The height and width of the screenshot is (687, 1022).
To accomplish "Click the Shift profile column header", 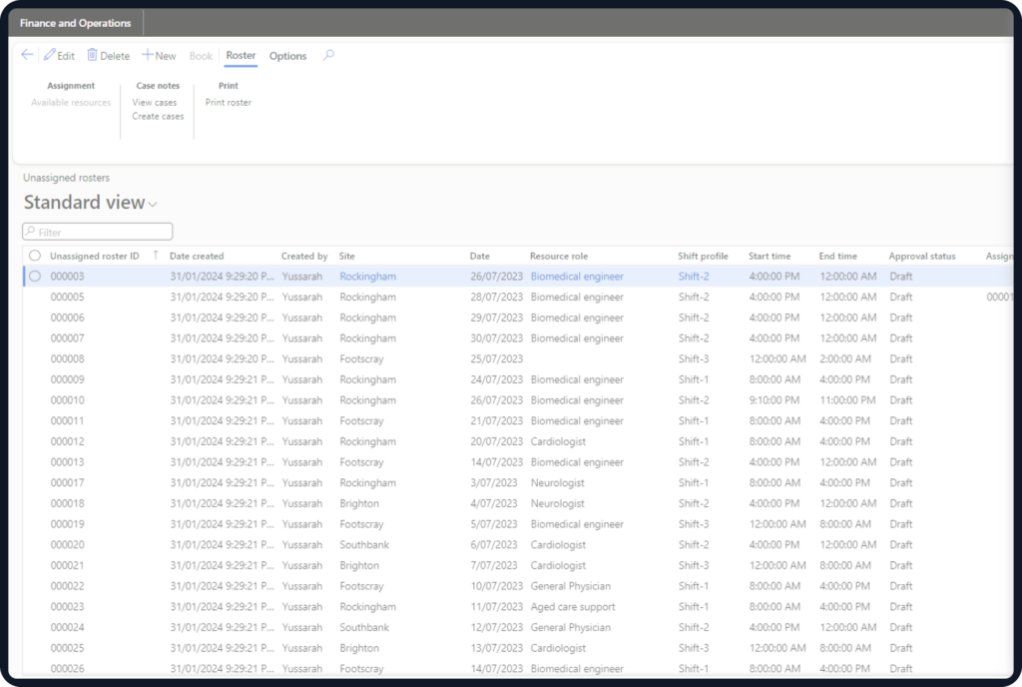I will click(x=703, y=257).
